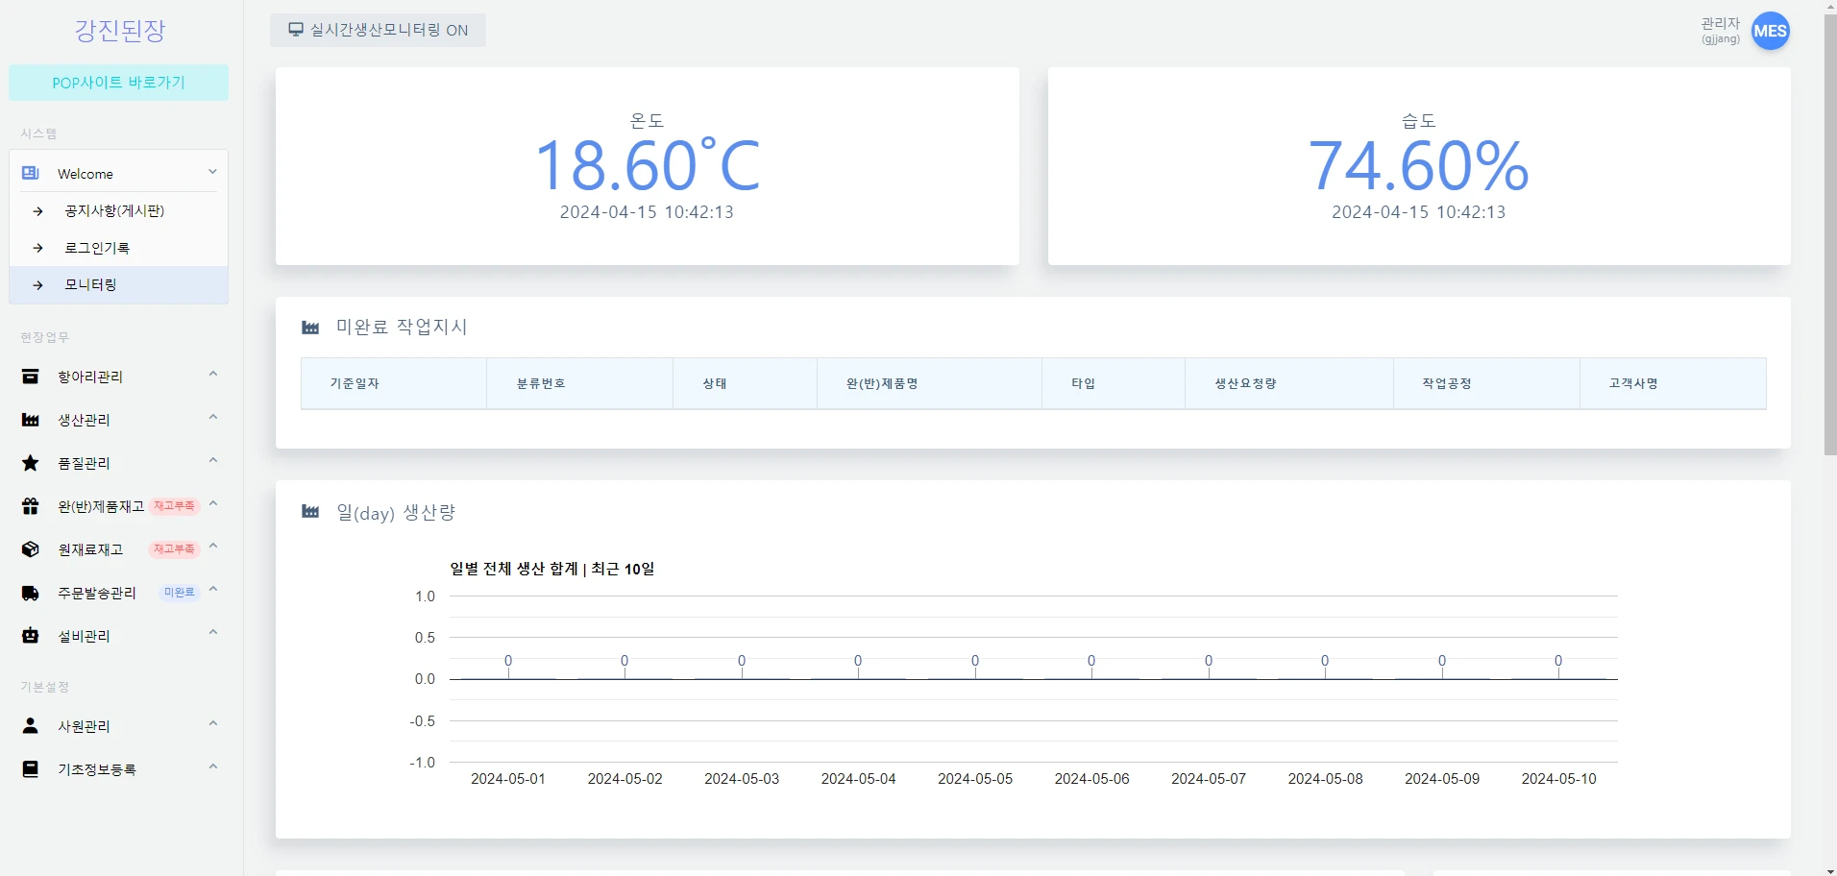
Task: Click arrow icon before 모니터링
Action: tap(38, 285)
